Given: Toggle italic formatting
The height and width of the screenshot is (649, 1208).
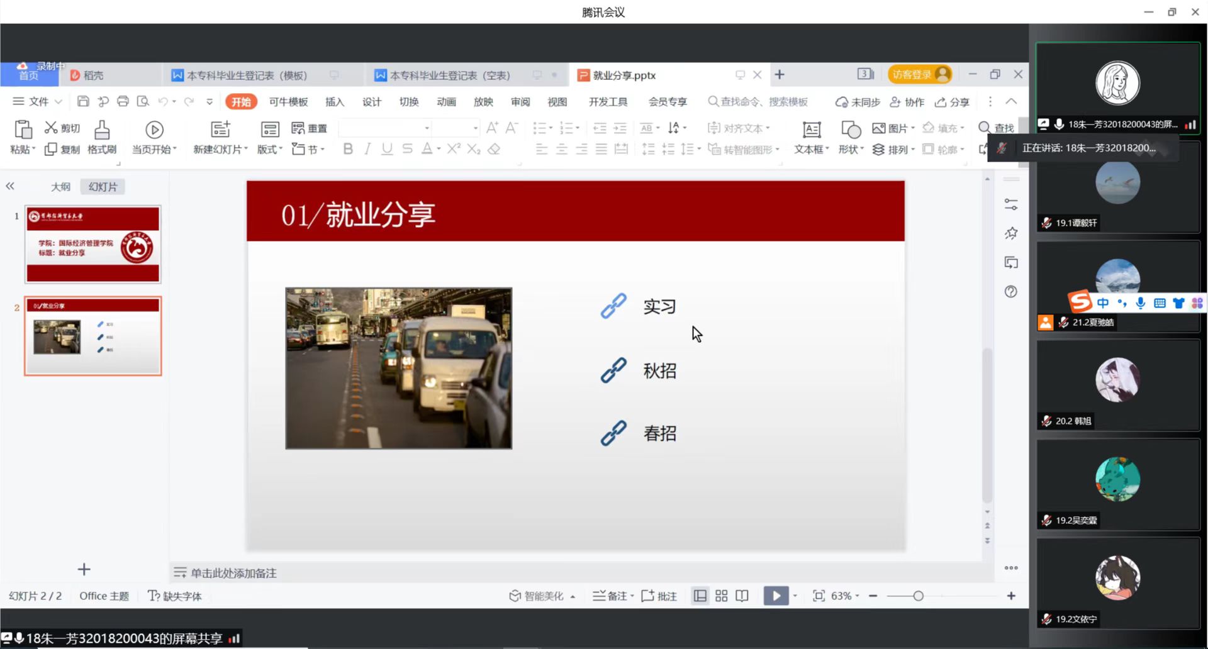Looking at the screenshot, I should [x=367, y=149].
